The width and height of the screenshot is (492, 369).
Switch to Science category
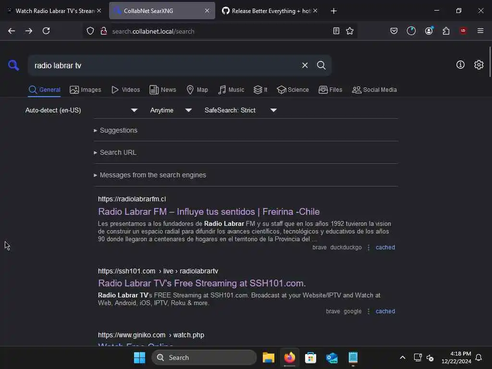pos(293,90)
